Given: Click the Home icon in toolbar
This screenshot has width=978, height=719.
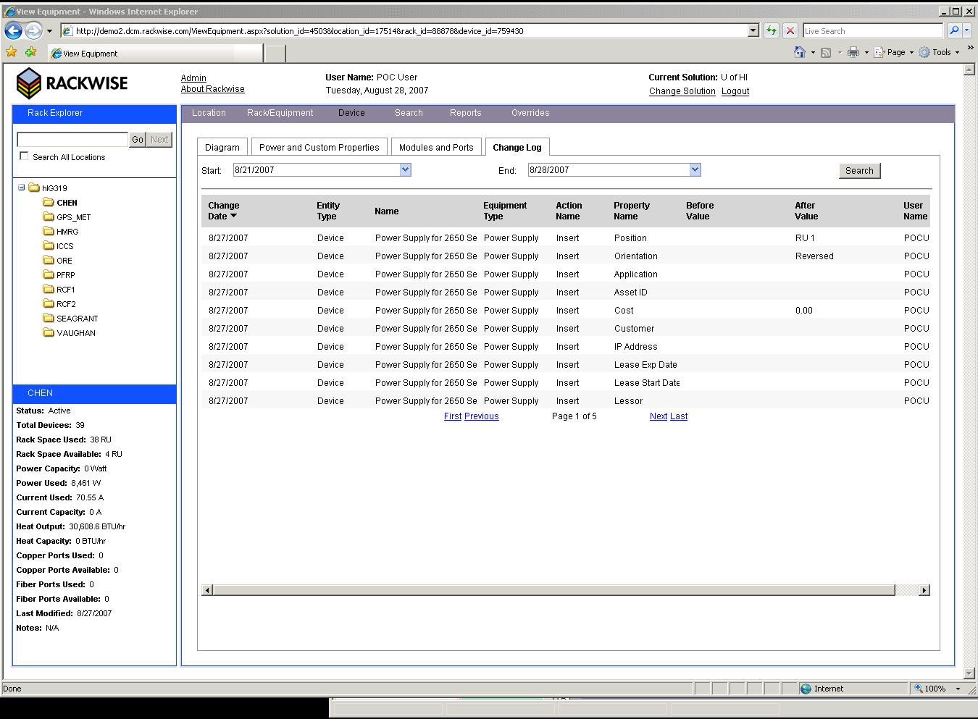Looking at the screenshot, I should click(800, 52).
